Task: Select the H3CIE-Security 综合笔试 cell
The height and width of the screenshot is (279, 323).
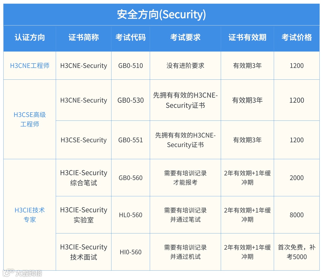Action: pos(83,178)
